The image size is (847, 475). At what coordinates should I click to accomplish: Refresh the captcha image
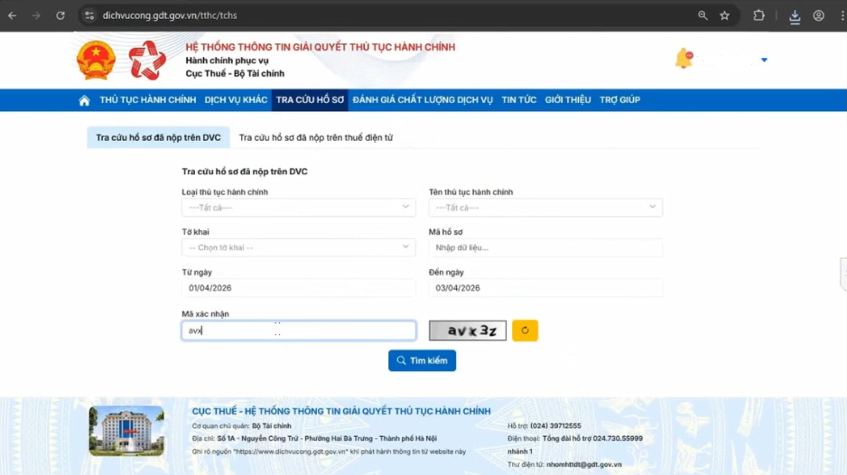point(525,331)
